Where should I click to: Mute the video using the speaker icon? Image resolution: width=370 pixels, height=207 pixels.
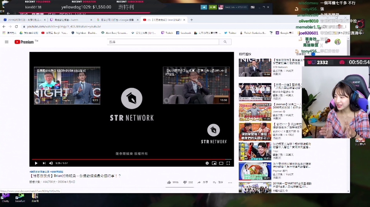pos(51,163)
